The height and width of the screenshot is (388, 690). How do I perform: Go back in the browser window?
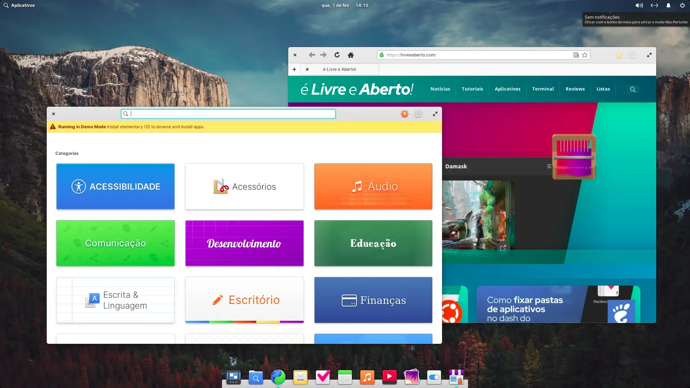(x=312, y=55)
